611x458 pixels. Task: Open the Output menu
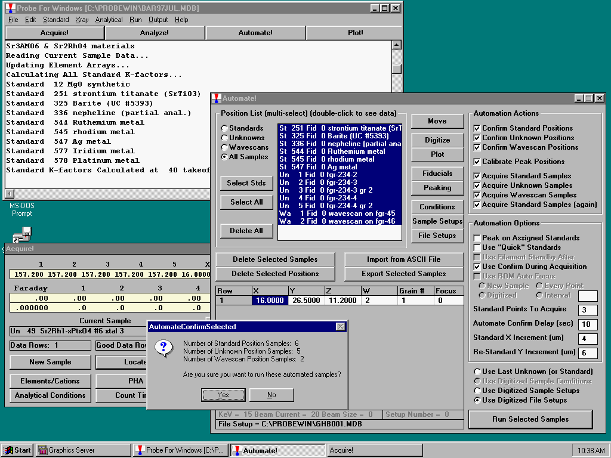point(158,20)
